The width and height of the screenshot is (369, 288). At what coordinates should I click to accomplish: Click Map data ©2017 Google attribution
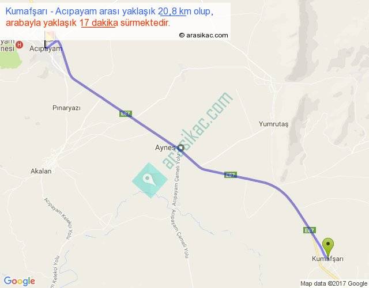(x=334, y=283)
